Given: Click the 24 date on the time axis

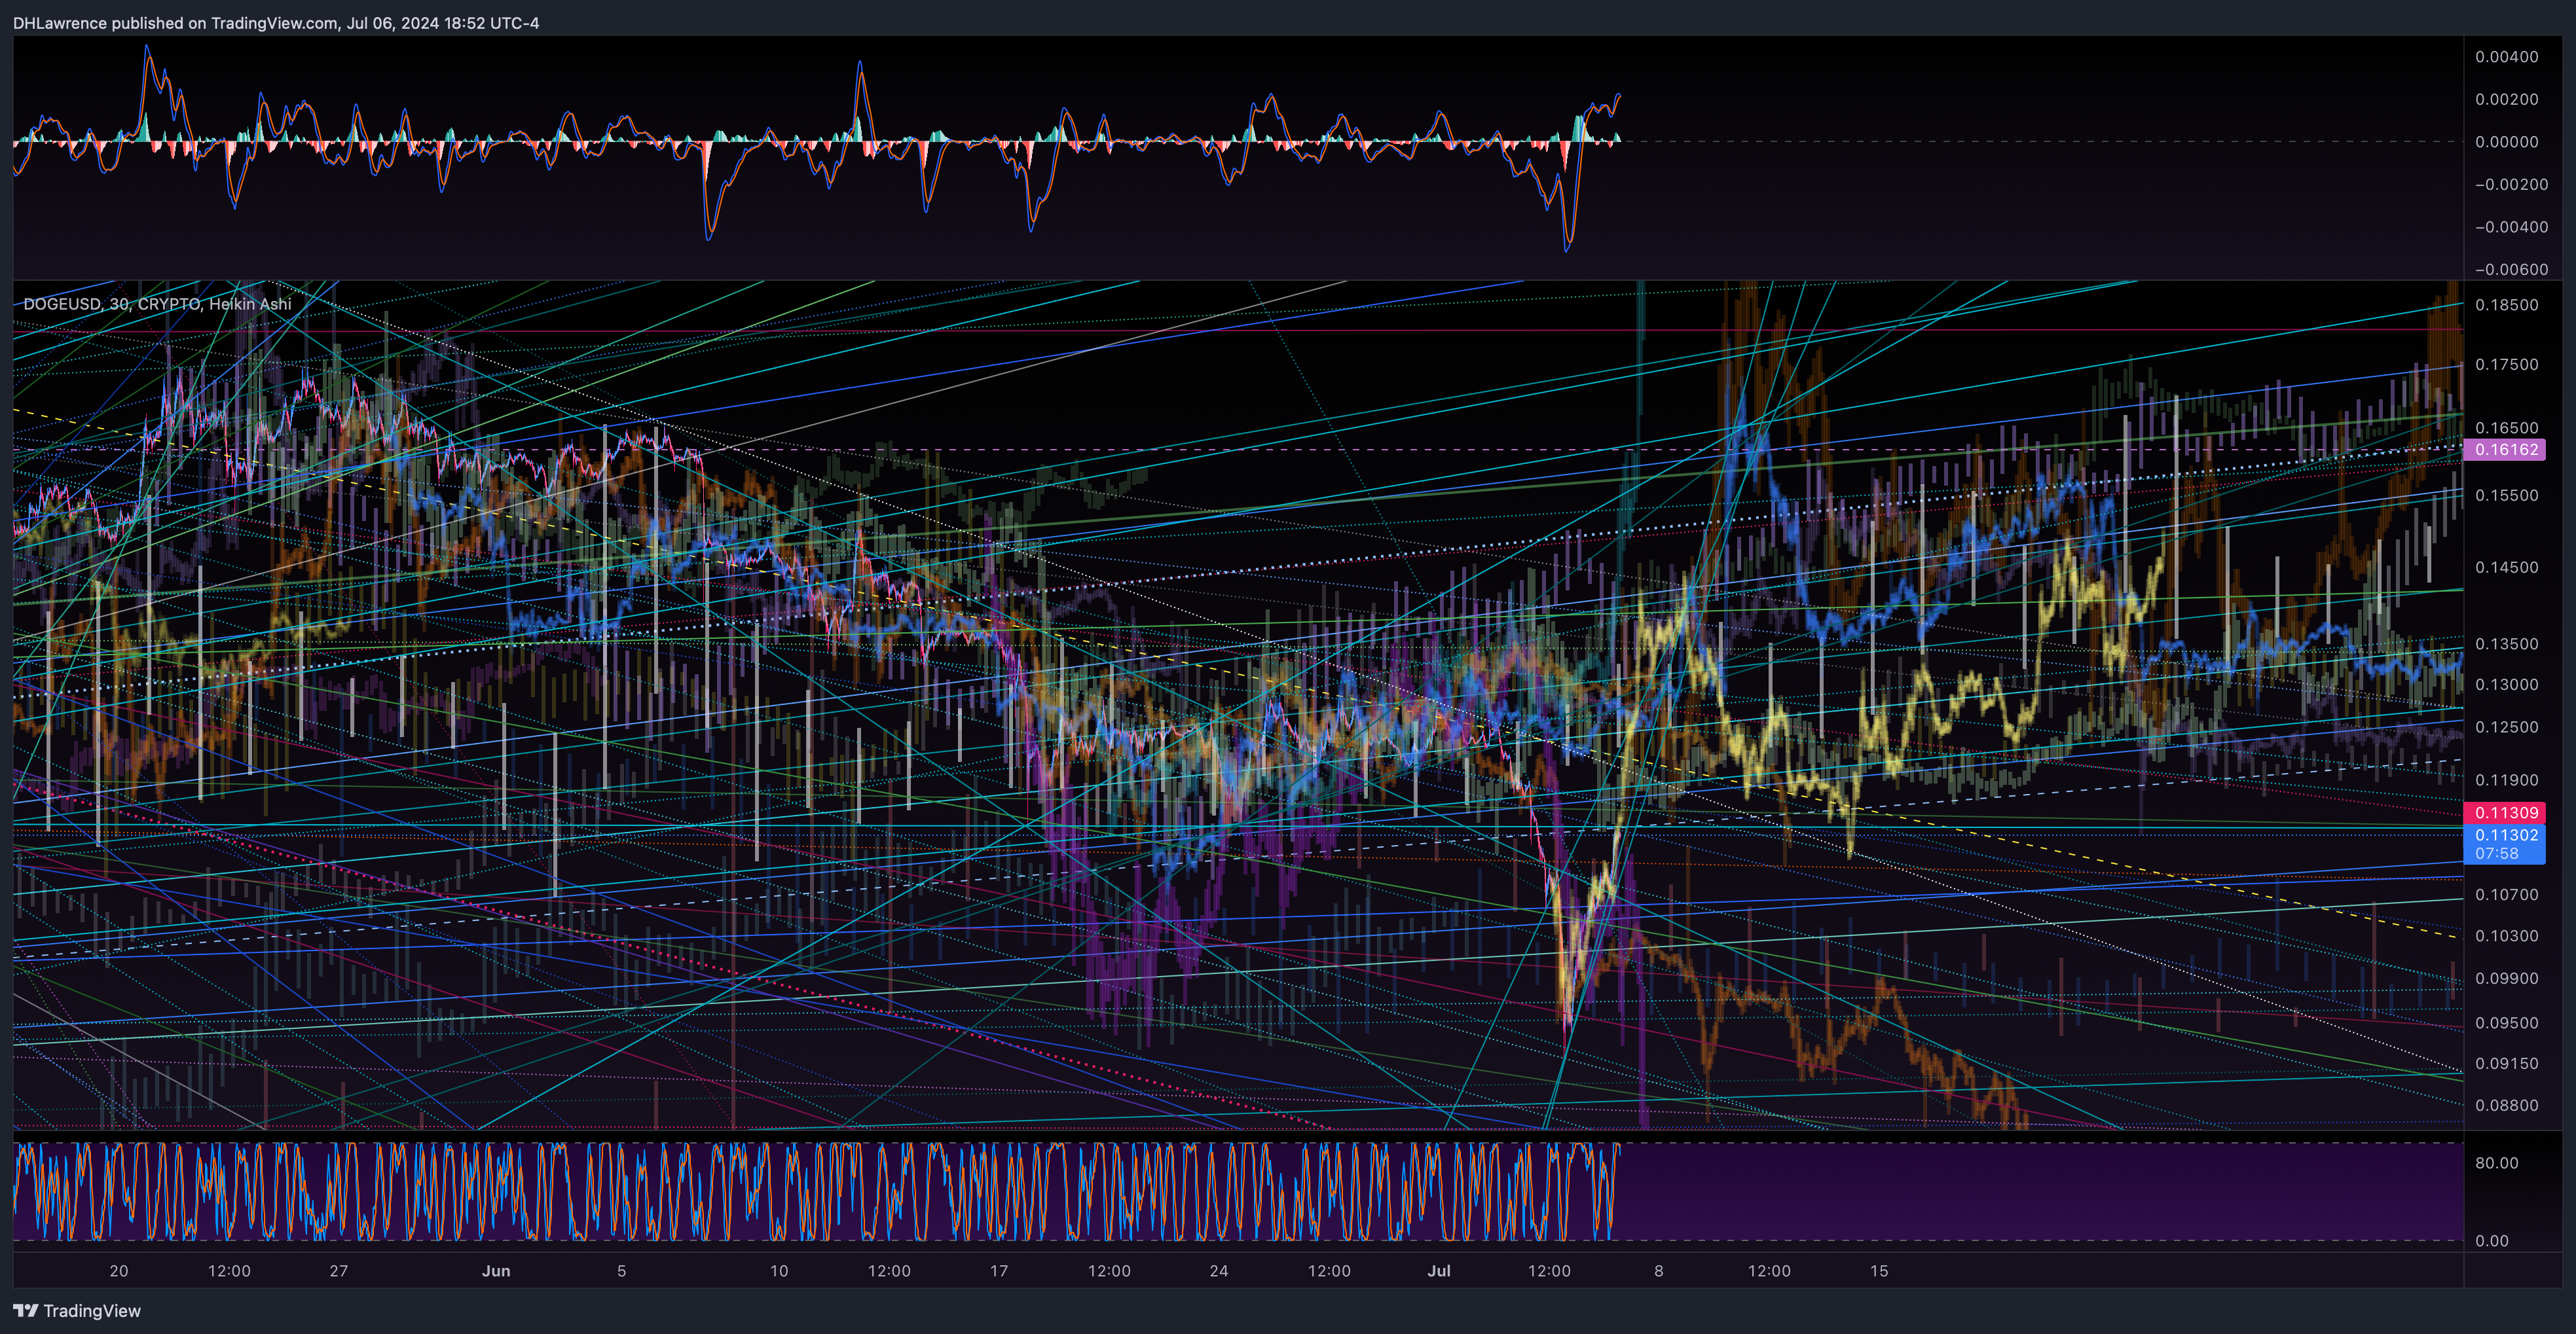Looking at the screenshot, I should click(x=1218, y=1271).
